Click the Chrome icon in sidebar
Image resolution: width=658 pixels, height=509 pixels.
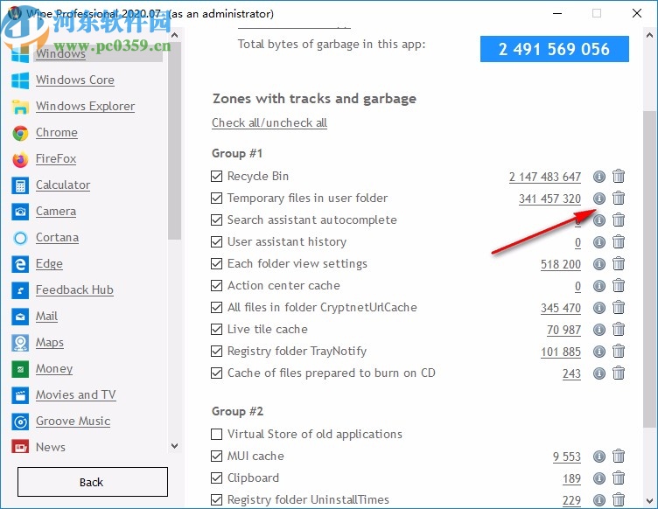click(20, 133)
